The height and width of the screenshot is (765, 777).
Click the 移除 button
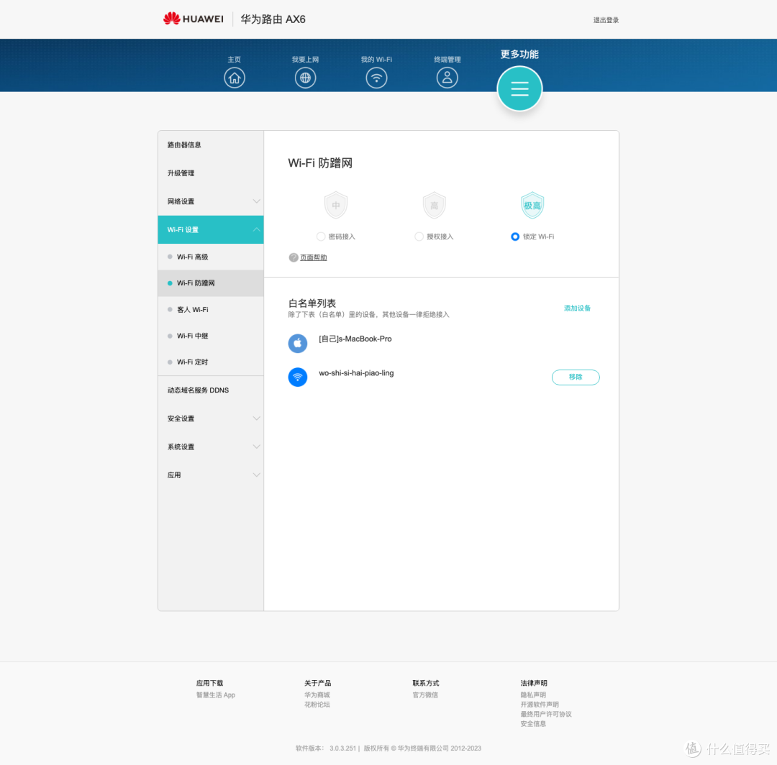[x=576, y=377]
